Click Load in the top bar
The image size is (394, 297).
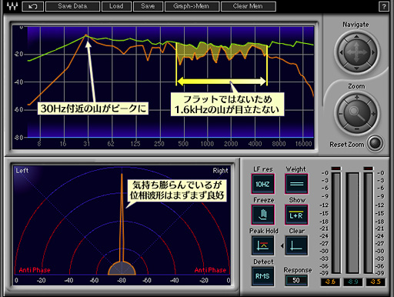tap(116, 6)
